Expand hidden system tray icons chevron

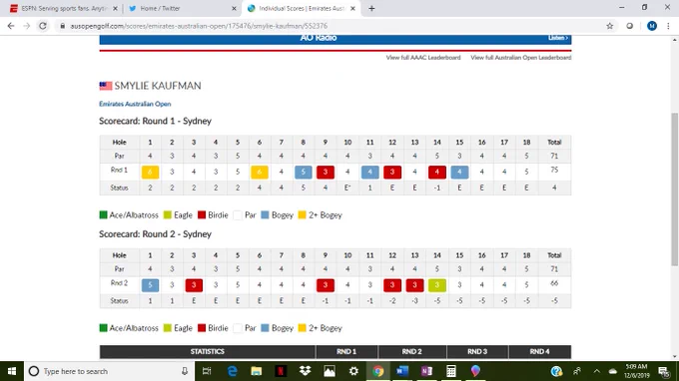coord(597,371)
